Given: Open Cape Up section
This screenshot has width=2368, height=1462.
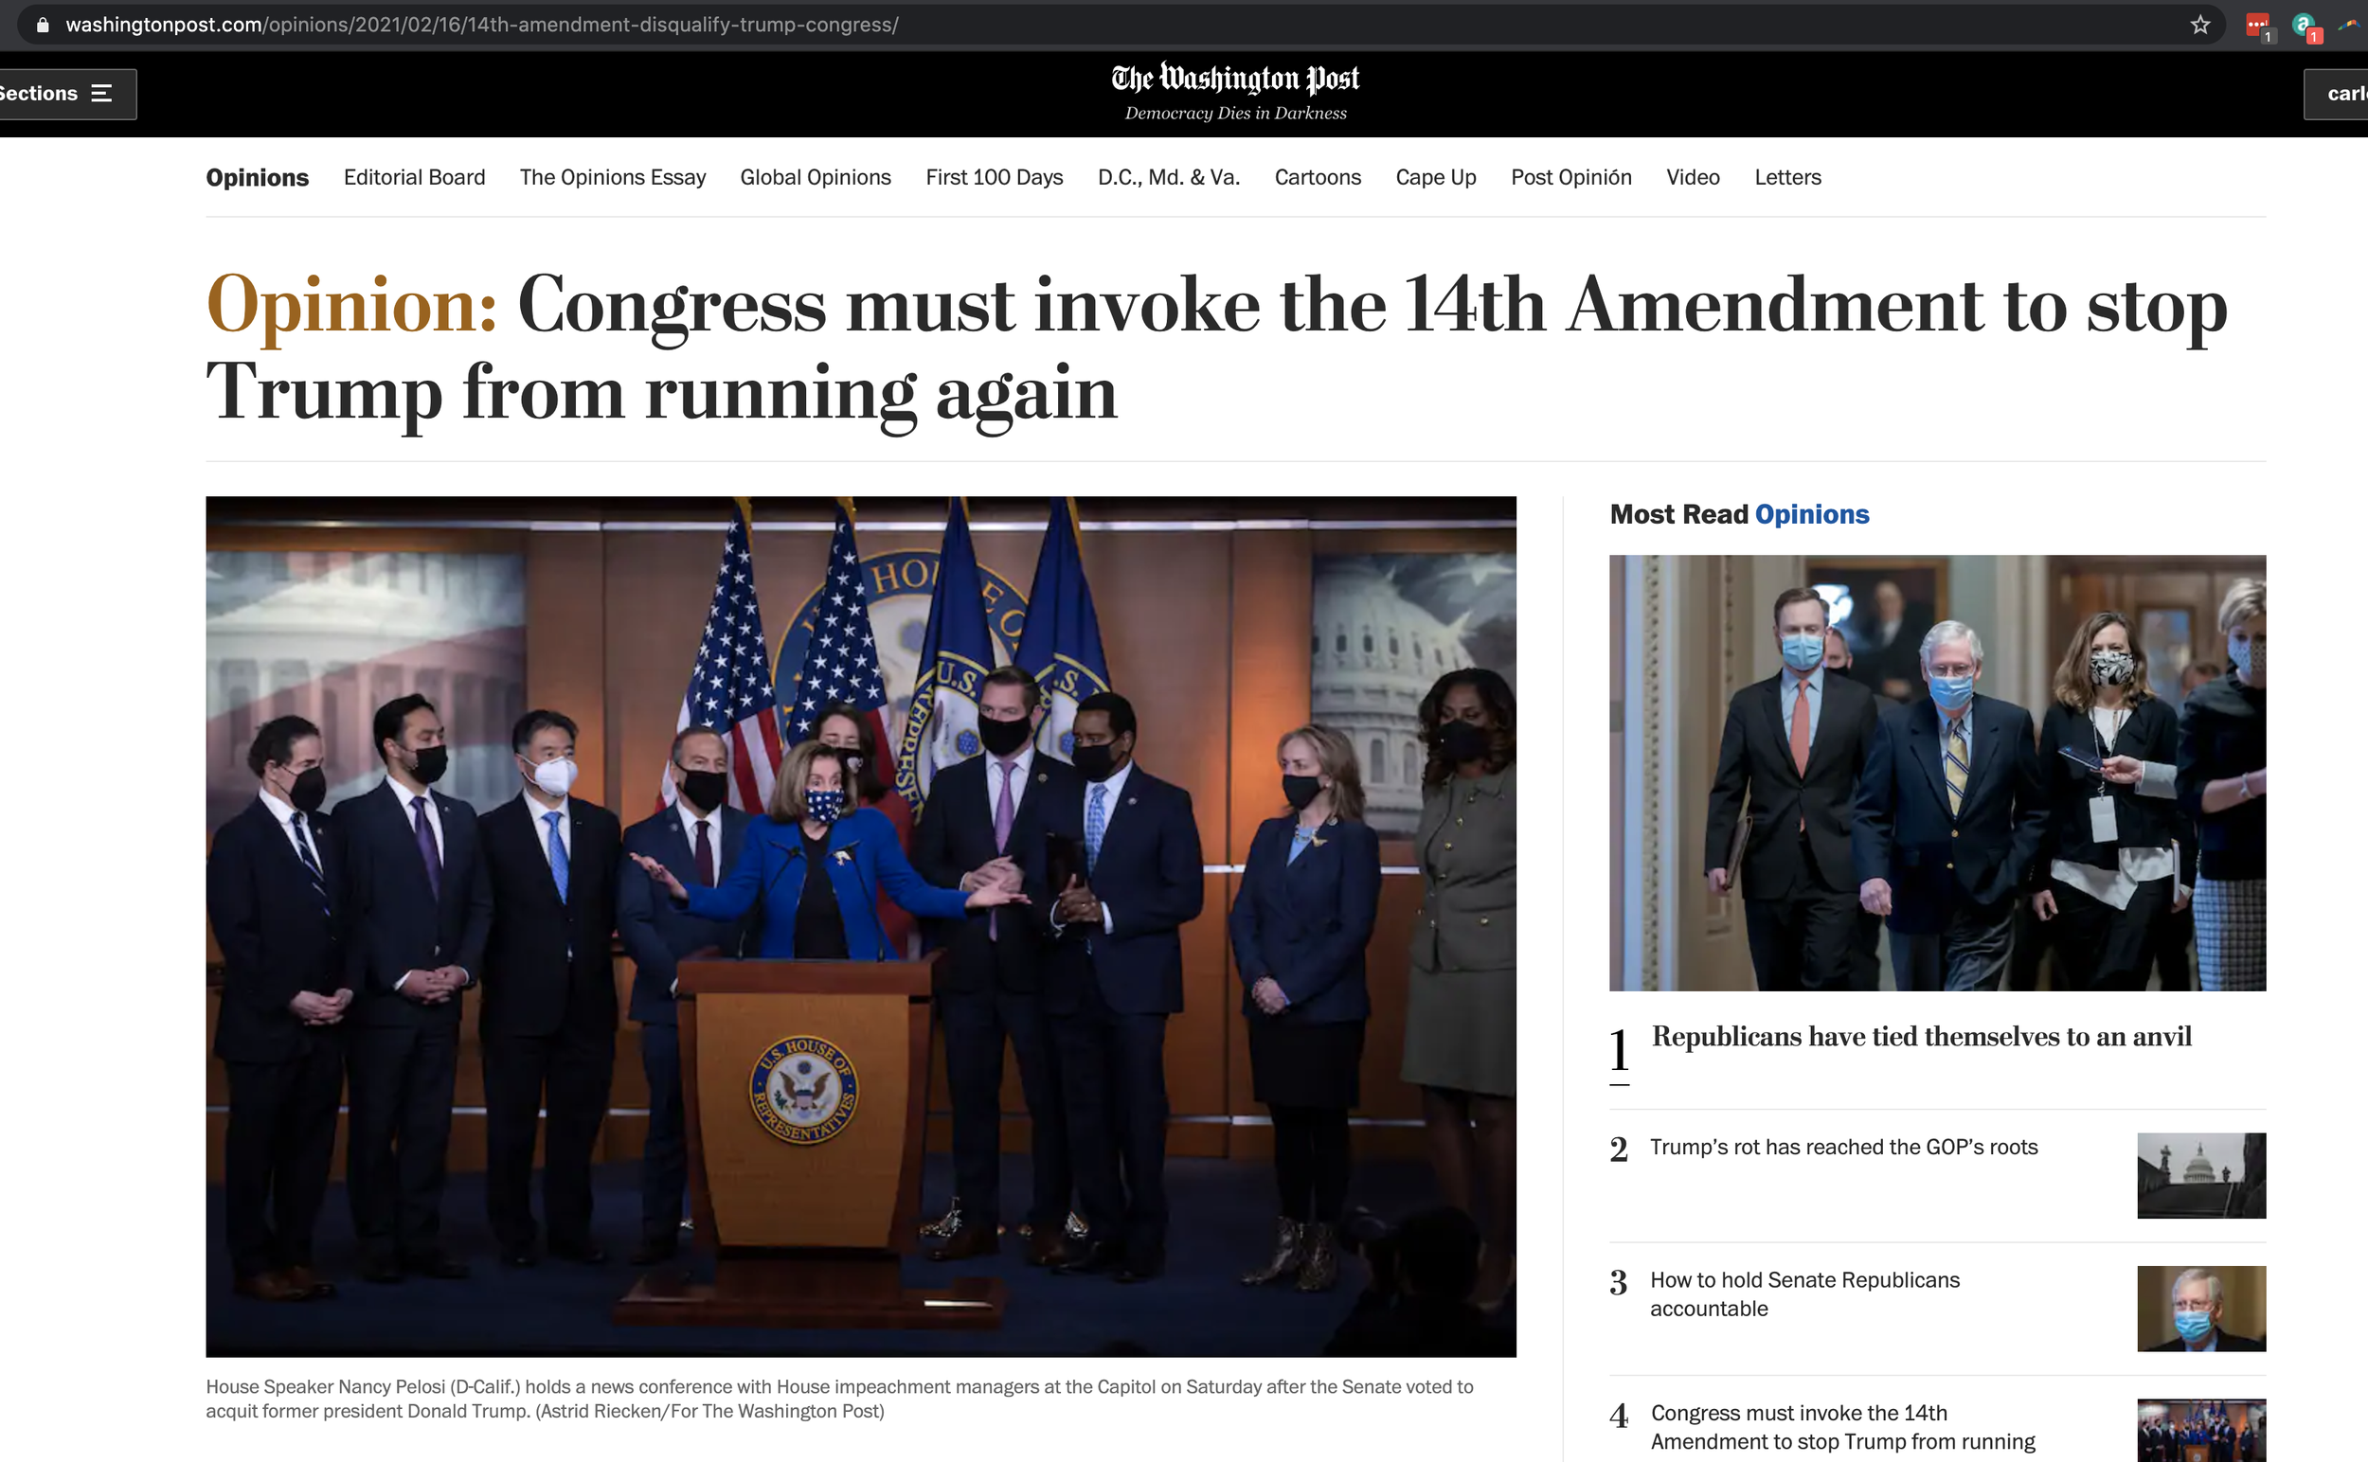Looking at the screenshot, I should coord(1436,178).
